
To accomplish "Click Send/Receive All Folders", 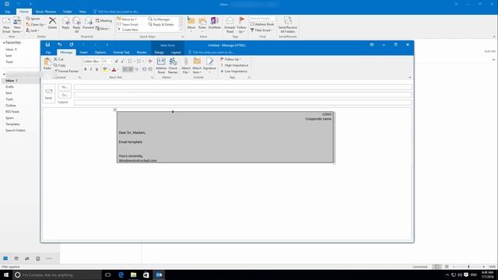I will 287,25.
